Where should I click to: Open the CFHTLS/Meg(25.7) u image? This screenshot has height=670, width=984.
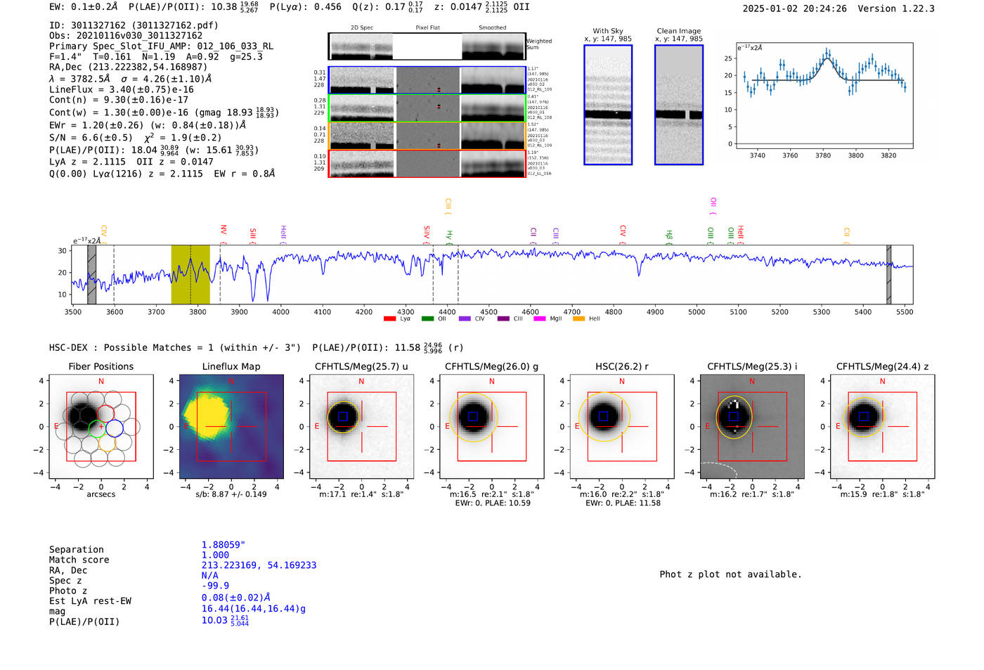361,426
